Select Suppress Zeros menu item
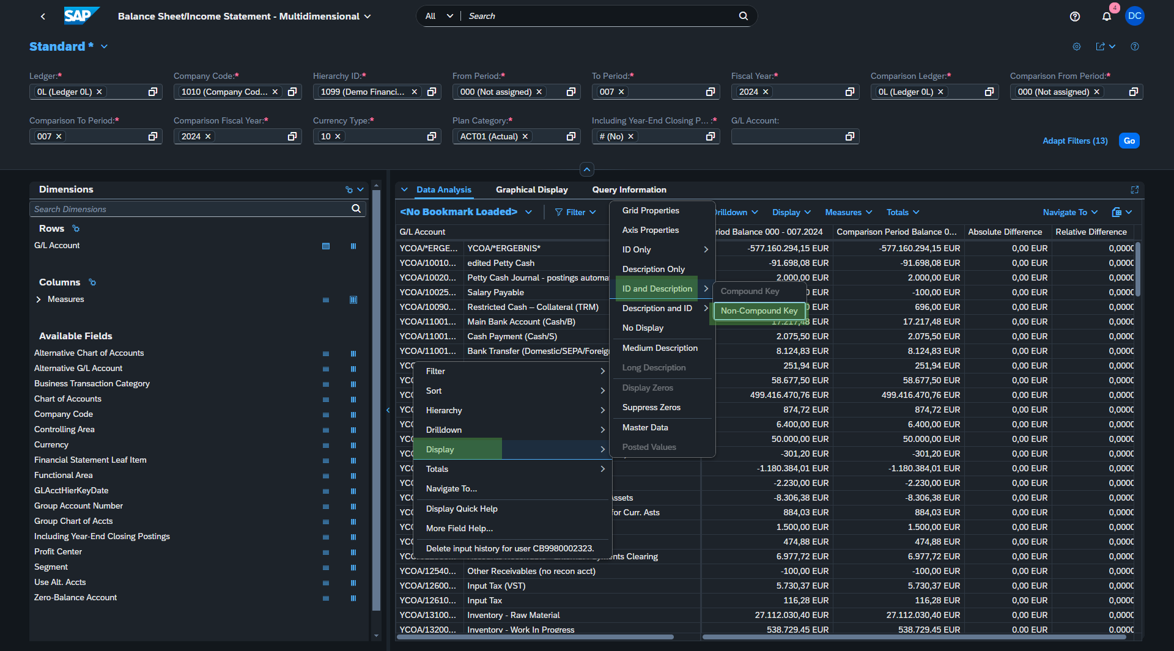 pyautogui.click(x=651, y=407)
